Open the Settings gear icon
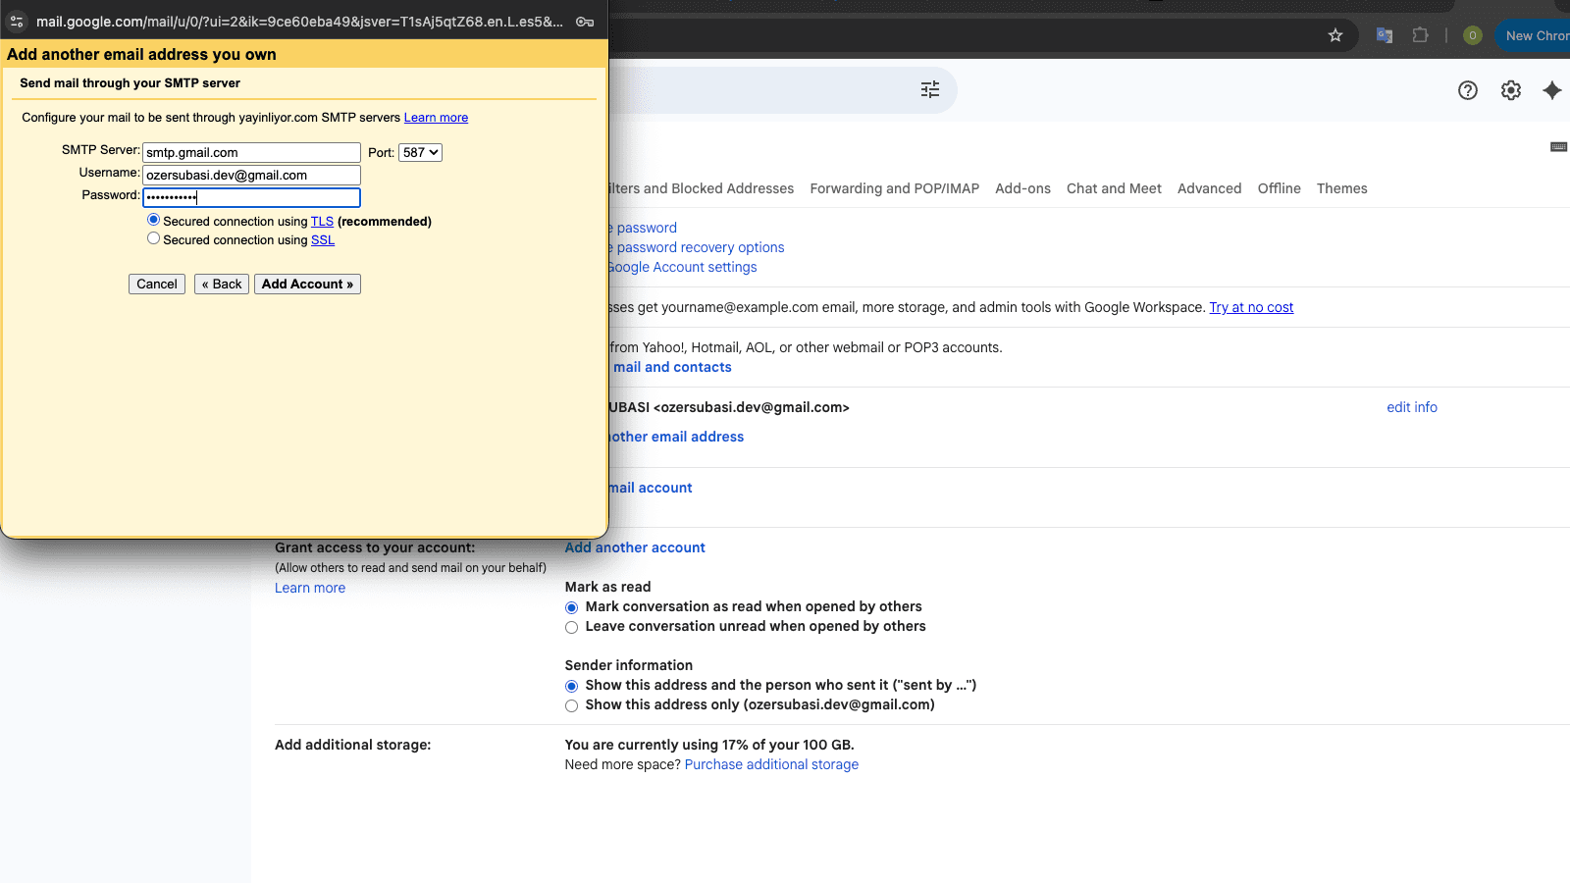 coord(1510,90)
